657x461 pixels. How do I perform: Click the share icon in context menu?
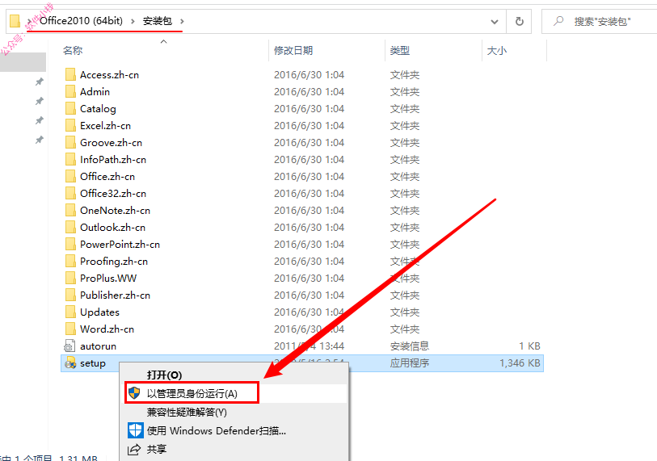click(134, 449)
